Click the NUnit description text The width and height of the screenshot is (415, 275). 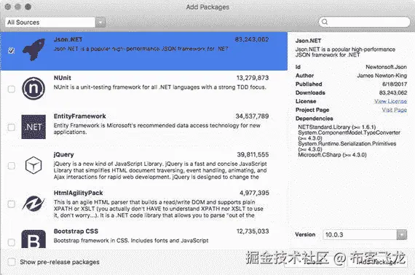pos(160,87)
